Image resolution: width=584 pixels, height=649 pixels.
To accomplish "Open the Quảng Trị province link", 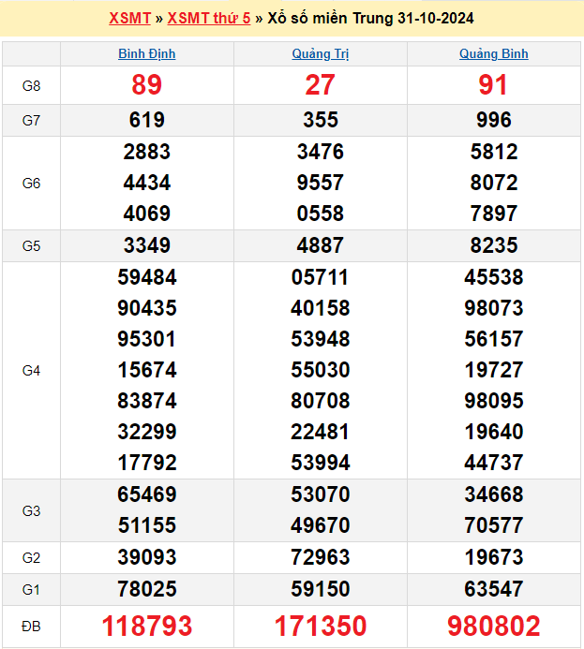I will 320,53.
